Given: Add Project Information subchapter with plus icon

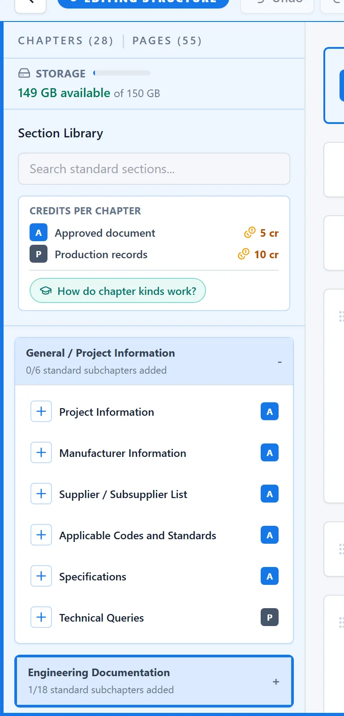Looking at the screenshot, I should [x=41, y=411].
